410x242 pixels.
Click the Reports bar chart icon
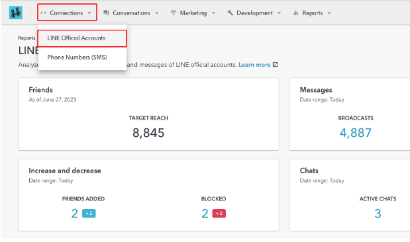(295, 13)
